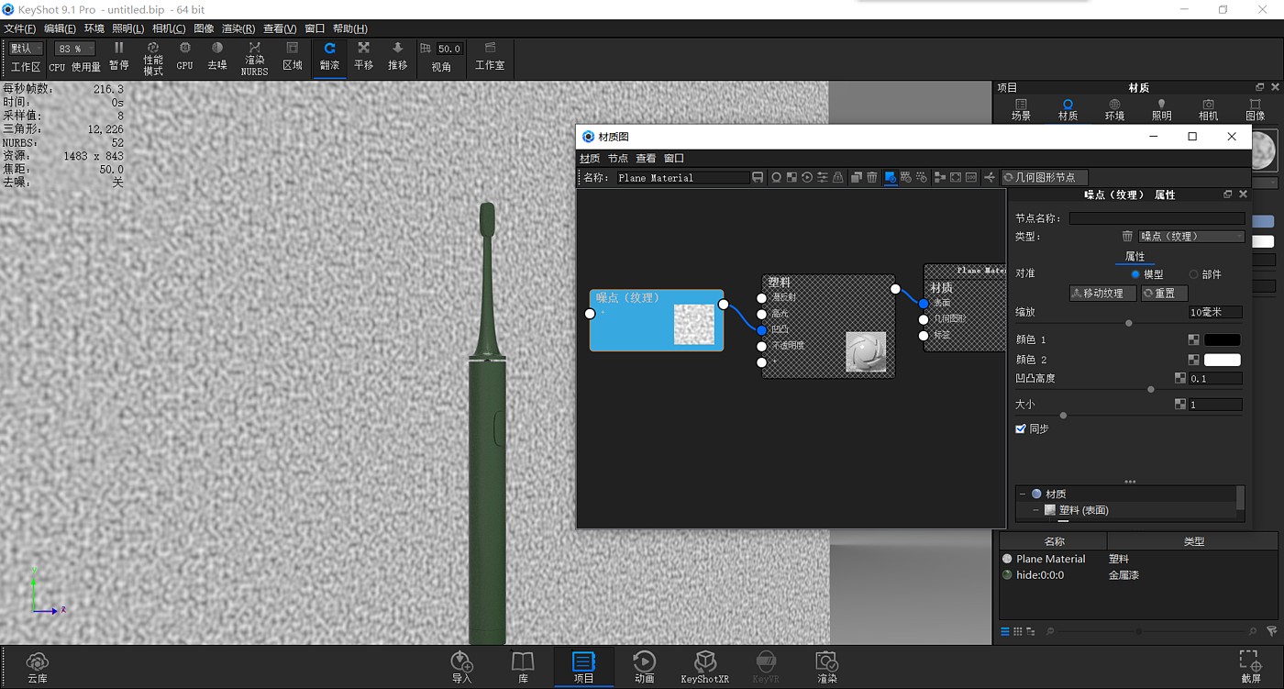The height and width of the screenshot is (689, 1284).
Task: Switch to the Environment (环境) tab
Action: point(1114,110)
